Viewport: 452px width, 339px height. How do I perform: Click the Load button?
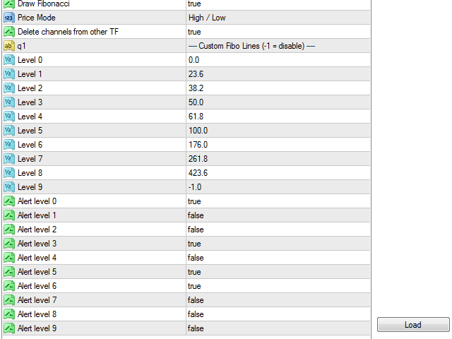coord(413,325)
